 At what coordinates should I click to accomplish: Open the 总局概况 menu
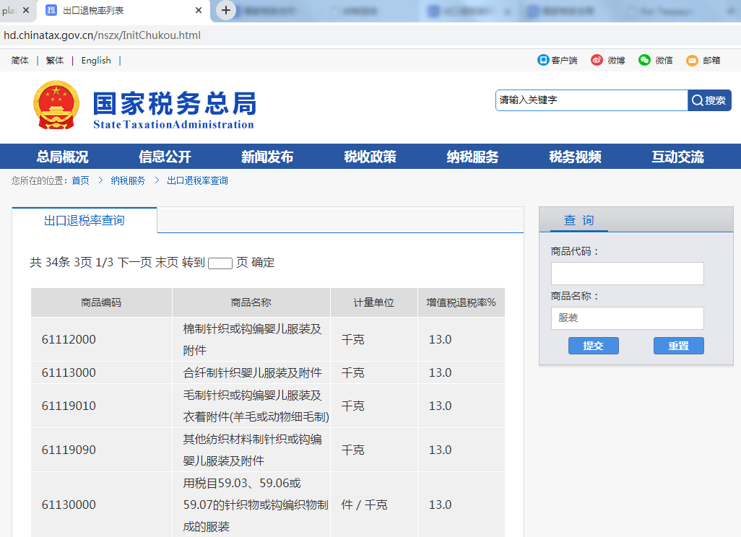pos(63,157)
